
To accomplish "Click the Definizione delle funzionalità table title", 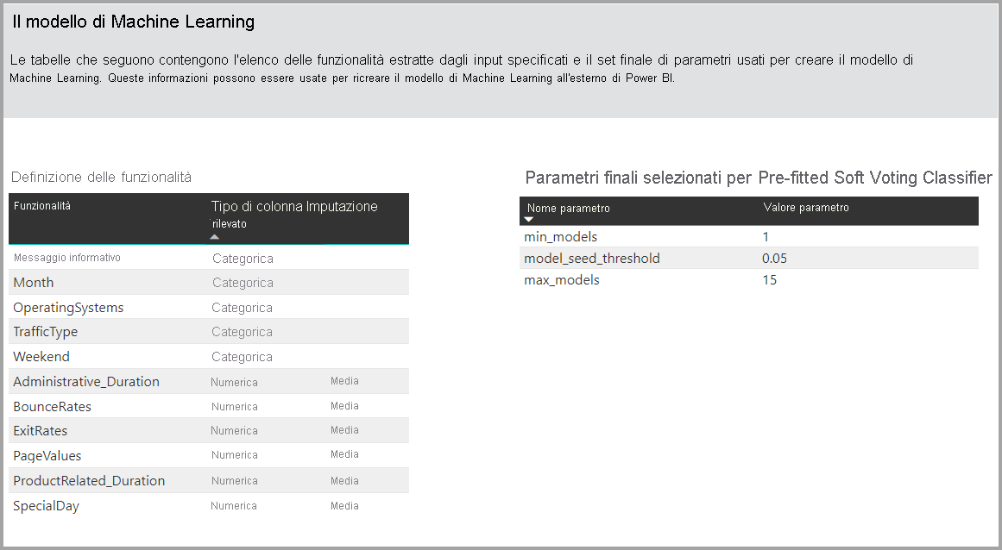I will pyautogui.click(x=102, y=178).
